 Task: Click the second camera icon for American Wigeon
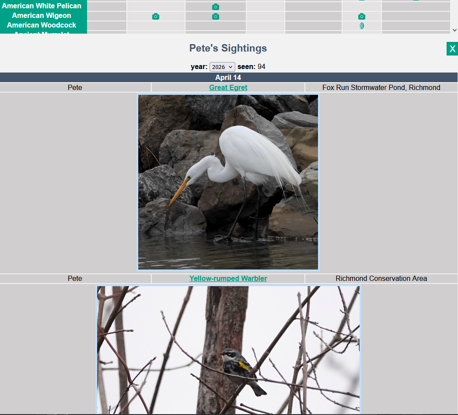click(215, 16)
